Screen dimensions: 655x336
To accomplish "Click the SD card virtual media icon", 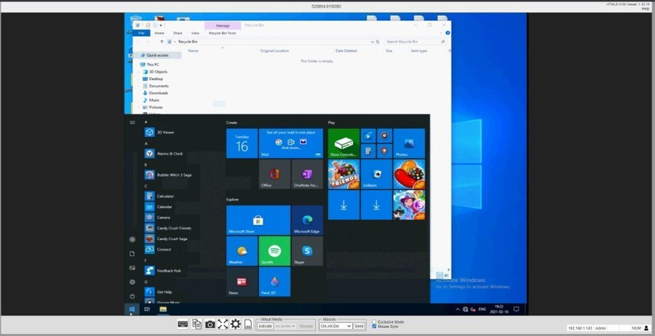I will (248, 324).
